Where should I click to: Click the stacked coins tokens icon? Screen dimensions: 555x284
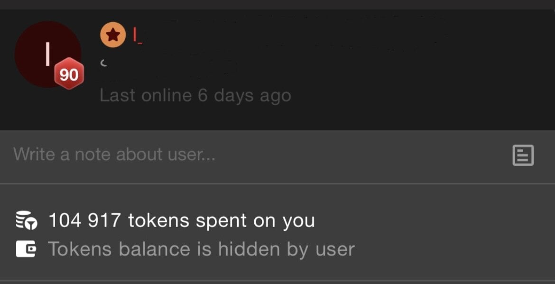[x=27, y=220]
